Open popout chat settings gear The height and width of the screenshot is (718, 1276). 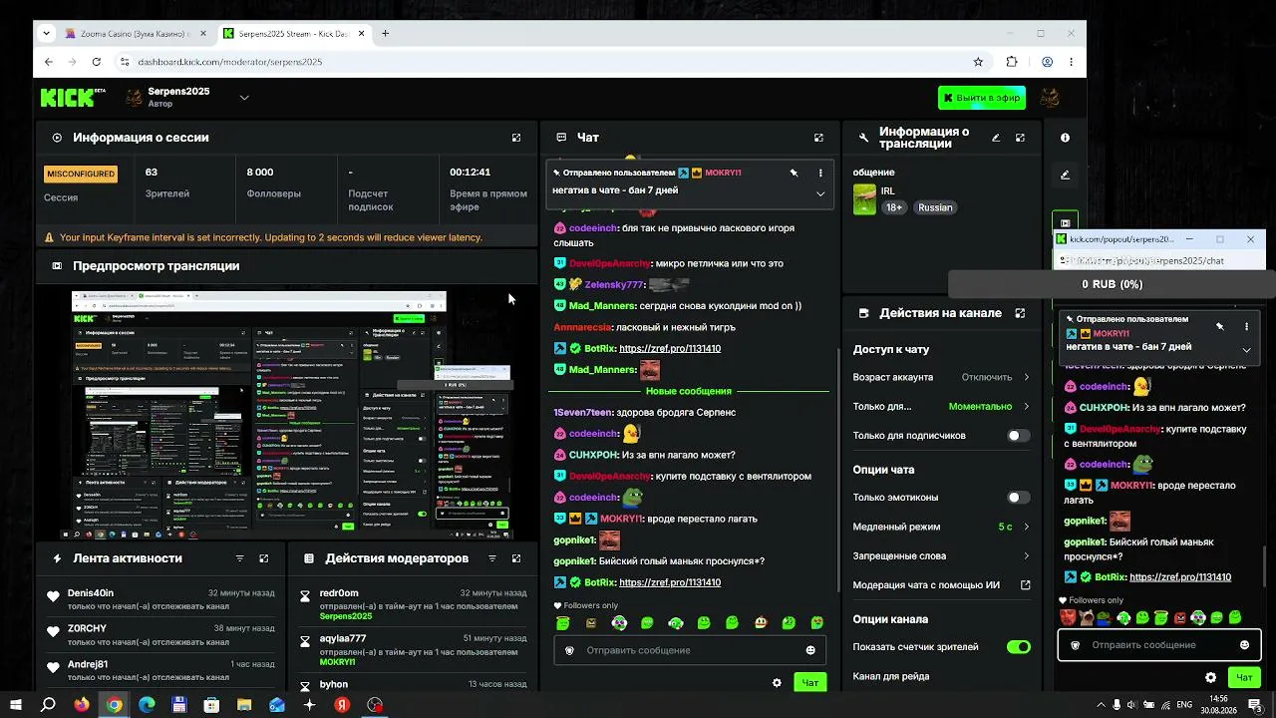pyautogui.click(x=1210, y=678)
